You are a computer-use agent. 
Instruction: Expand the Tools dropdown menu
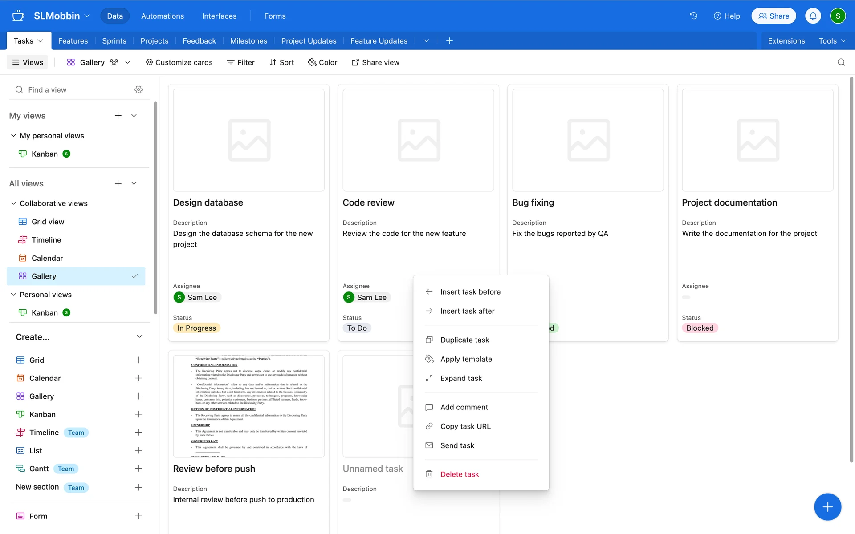click(832, 41)
